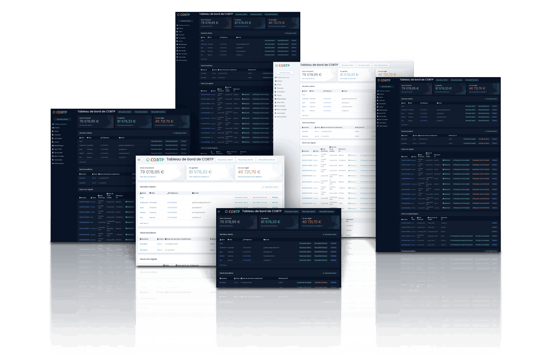Image resolution: width=551 pixels, height=358 pixels.
Task: Open Détails for Paul in hamburger light window
Action: point(275,197)
